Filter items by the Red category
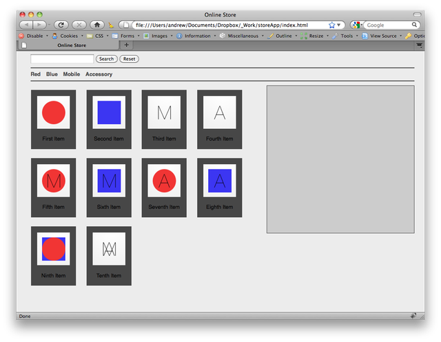Screen dimensions: 441x342 pyautogui.click(x=36, y=74)
